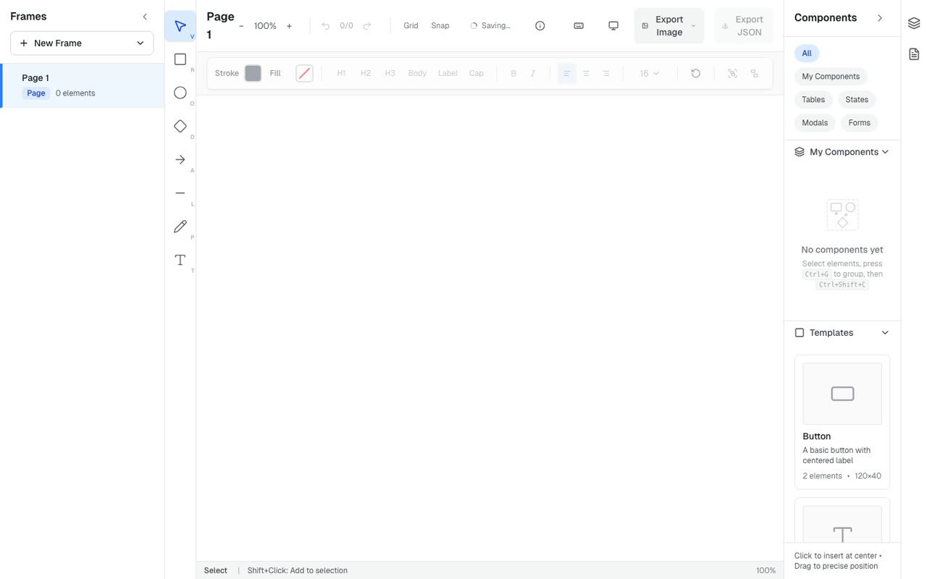Select the Modals filter
The image size is (927, 579).
pos(815,123)
